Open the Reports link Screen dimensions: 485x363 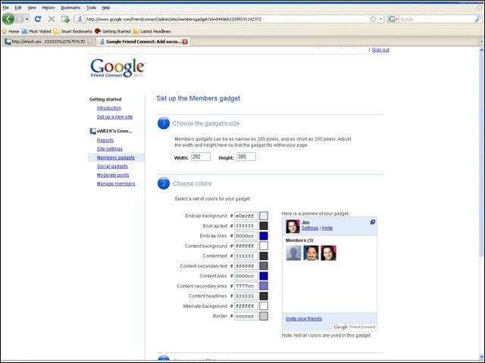(105, 140)
